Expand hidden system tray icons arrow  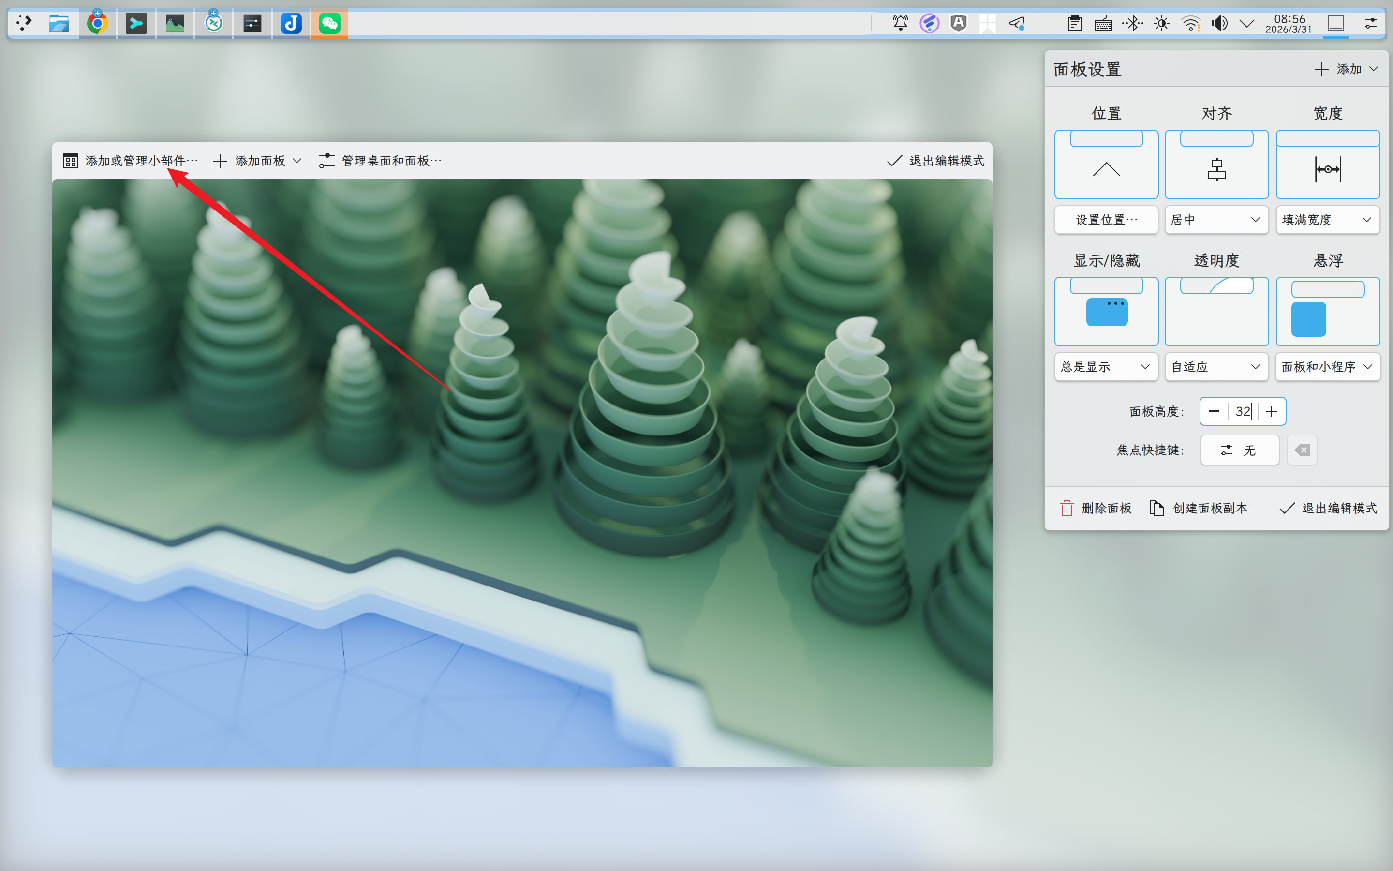(1246, 24)
